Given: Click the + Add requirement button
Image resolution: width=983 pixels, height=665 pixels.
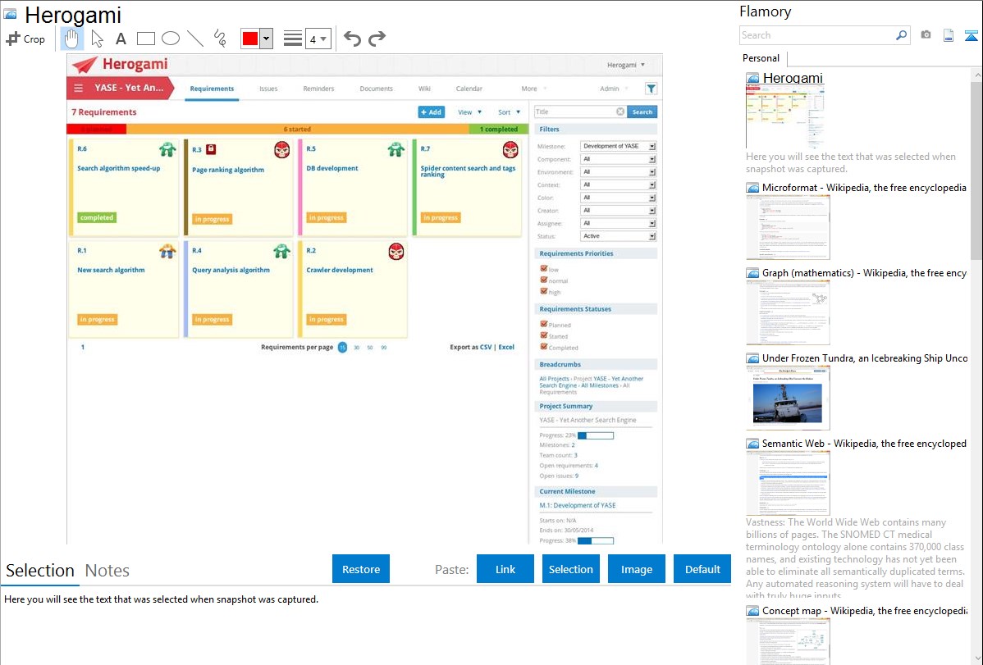Looking at the screenshot, I should [x=432, y=112].
